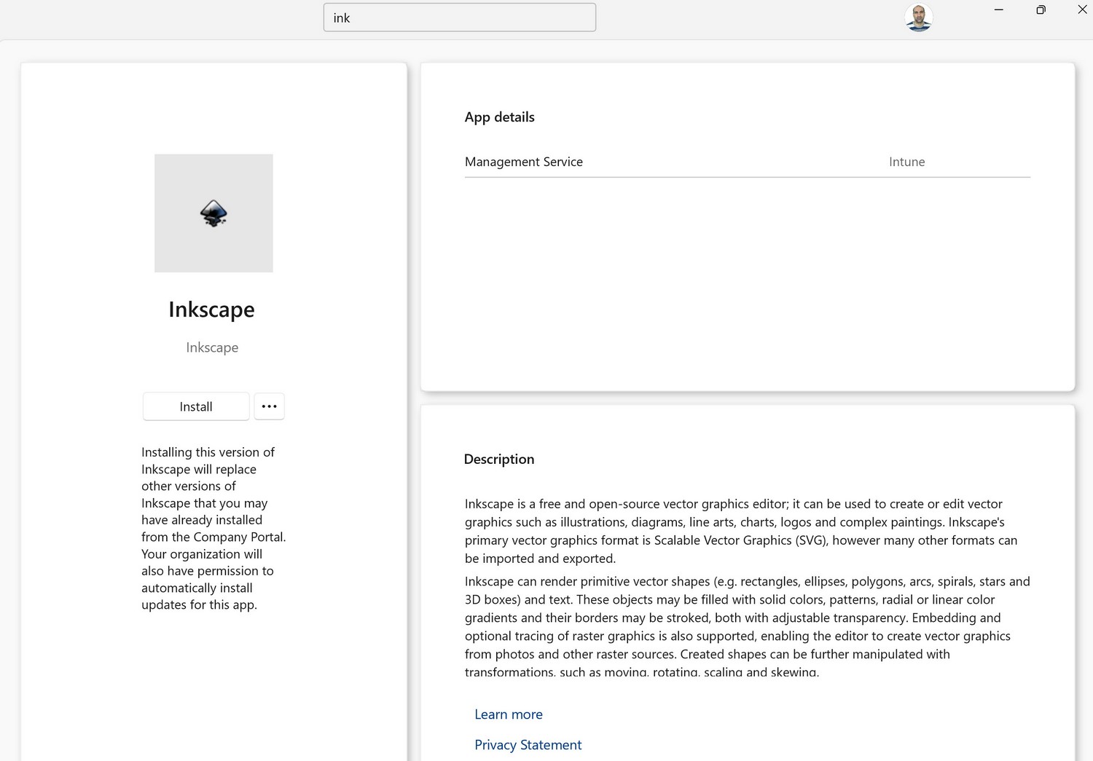Focus the search box containing "ink"
The width and height of the screenshot is (1093, 761).
460,17
